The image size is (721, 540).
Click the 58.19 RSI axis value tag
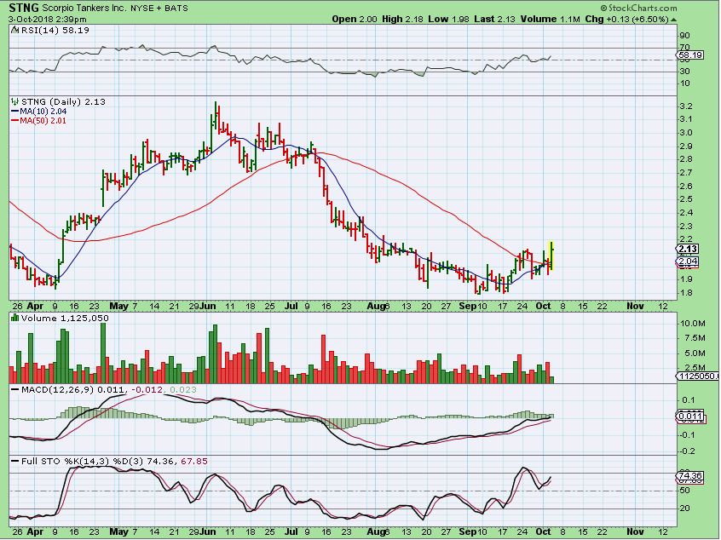pyautogui.click(x=690, y=55)
